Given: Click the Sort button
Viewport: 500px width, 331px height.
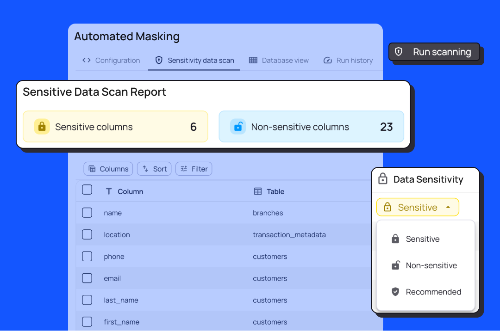Looking at the screenshot, I should [154, 169].
